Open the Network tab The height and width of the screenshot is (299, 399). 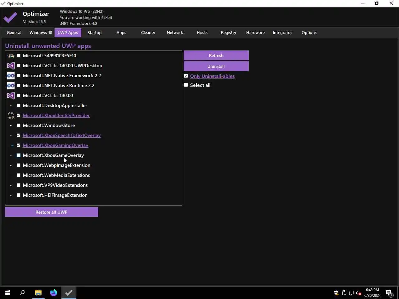pos(175,33)
